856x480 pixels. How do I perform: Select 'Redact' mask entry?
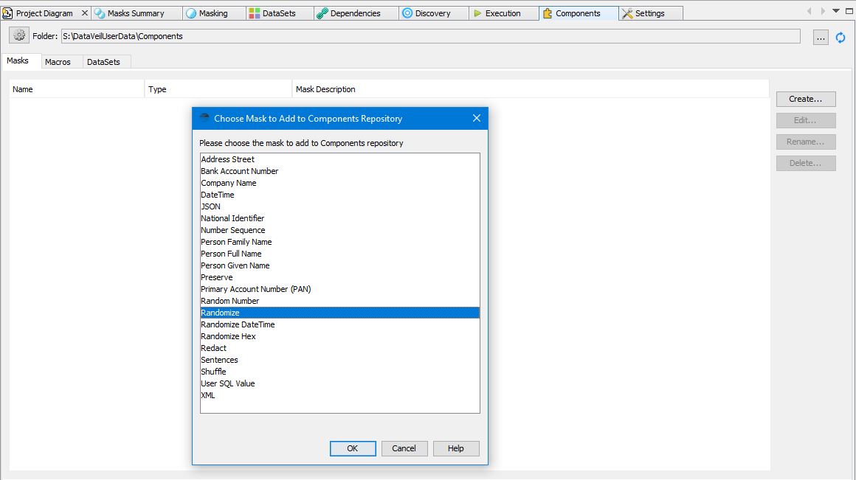click(340, 348)
